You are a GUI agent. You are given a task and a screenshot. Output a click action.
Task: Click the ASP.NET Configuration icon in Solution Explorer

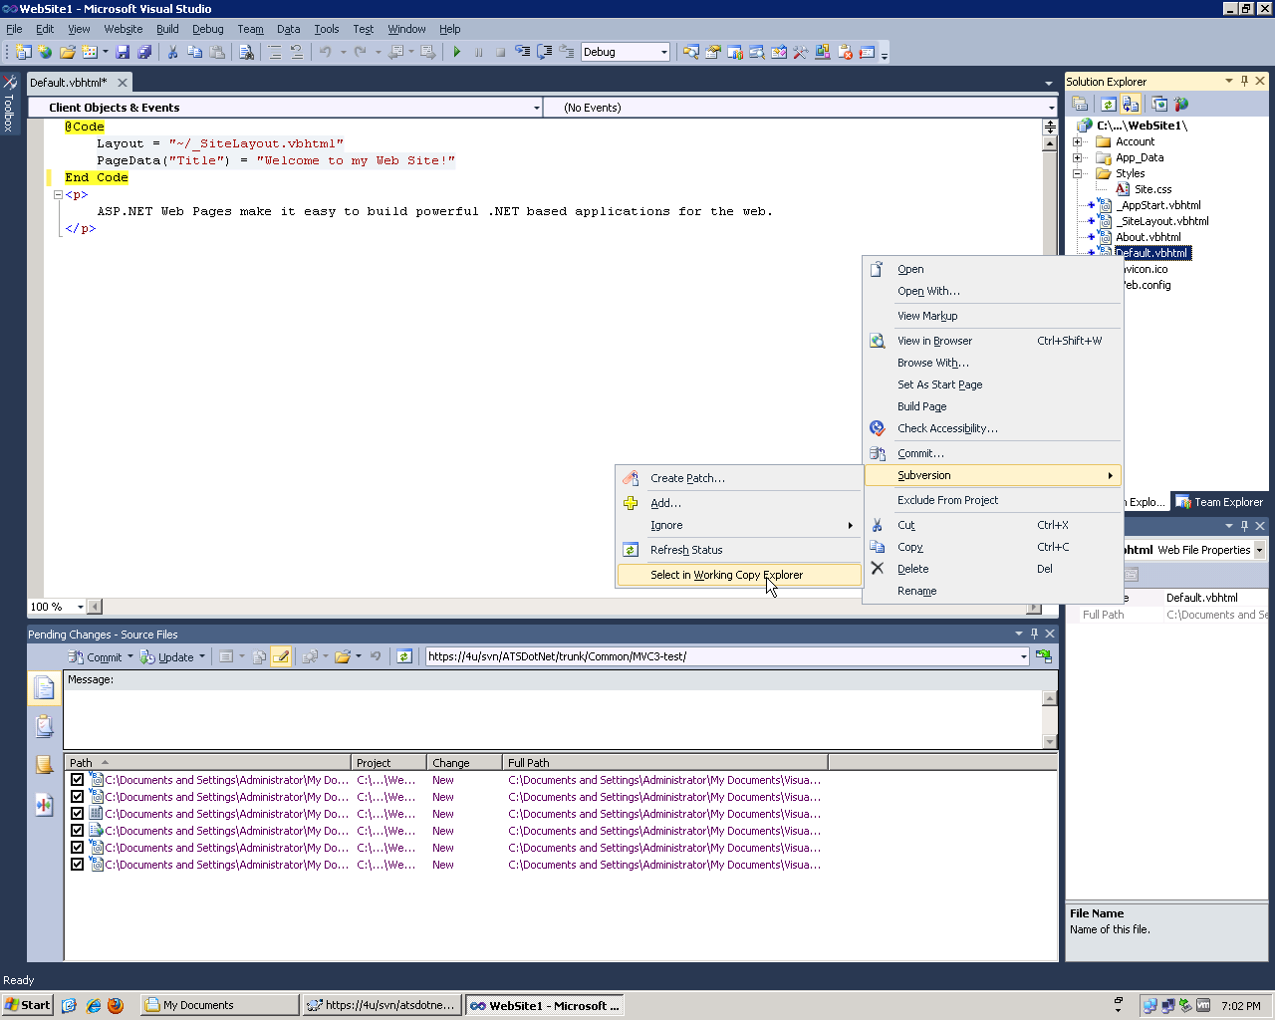pos(1181,104)
